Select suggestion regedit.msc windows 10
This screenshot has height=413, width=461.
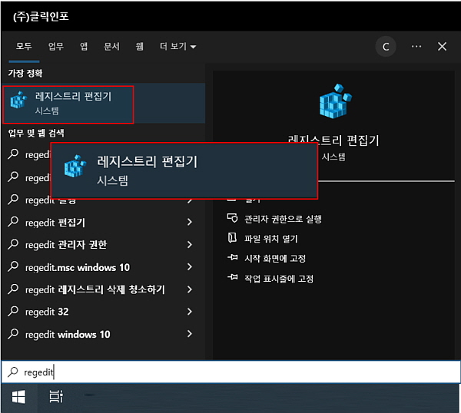tap(103, 266)
